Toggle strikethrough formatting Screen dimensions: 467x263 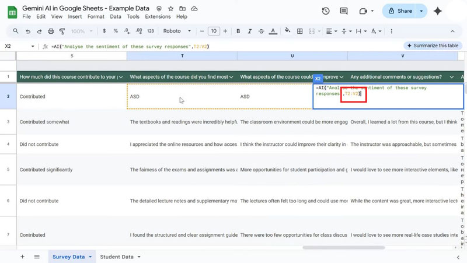pos(261,31)
